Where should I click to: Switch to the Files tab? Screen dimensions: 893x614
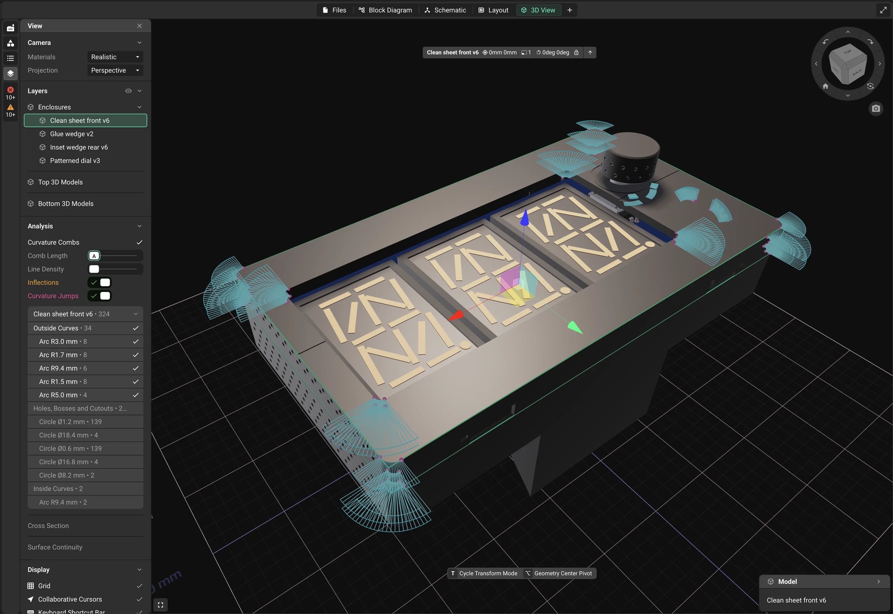(x=335, y=10)
